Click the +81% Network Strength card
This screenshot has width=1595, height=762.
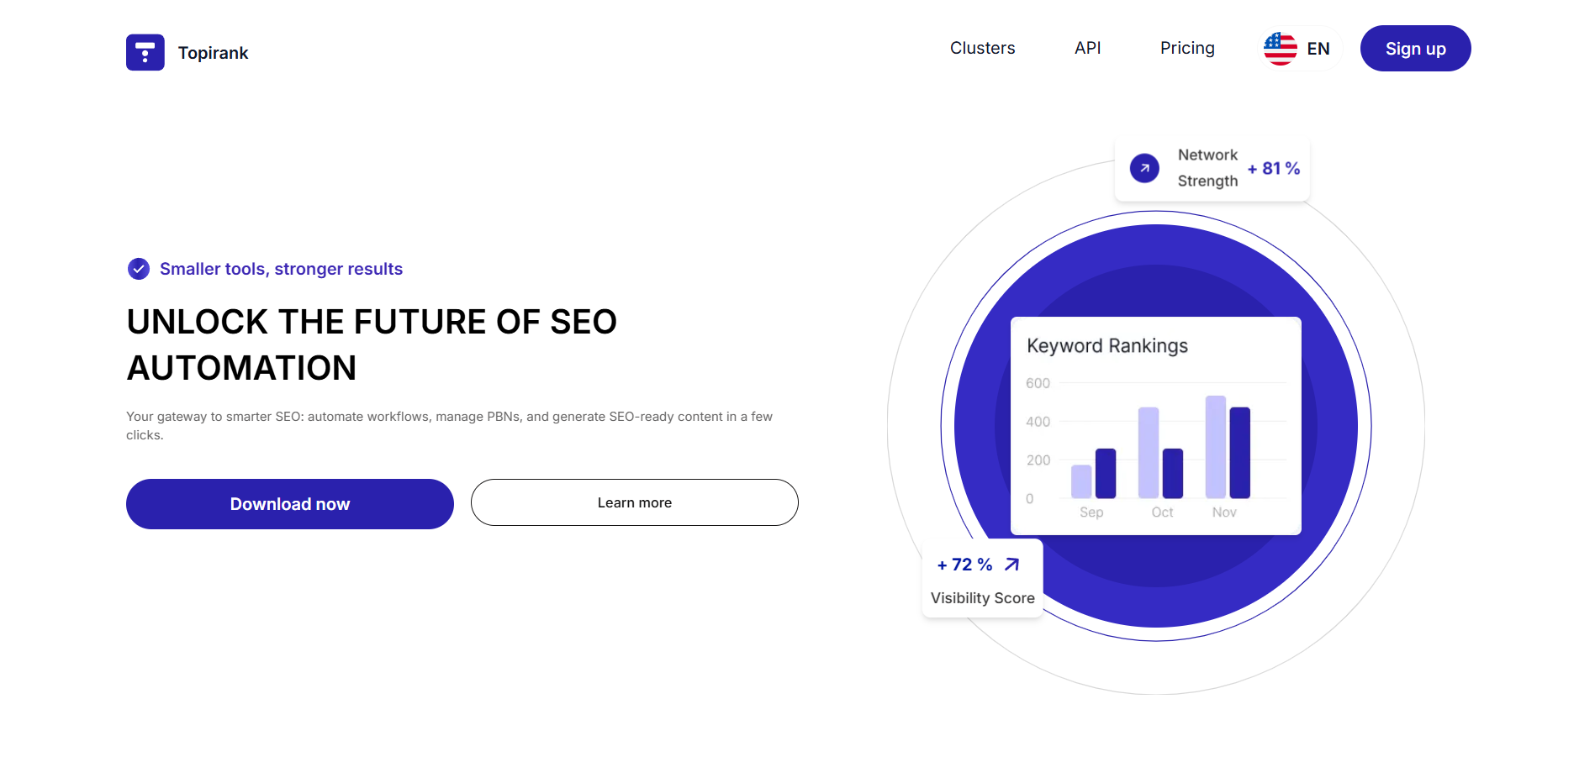(1212, 168)
